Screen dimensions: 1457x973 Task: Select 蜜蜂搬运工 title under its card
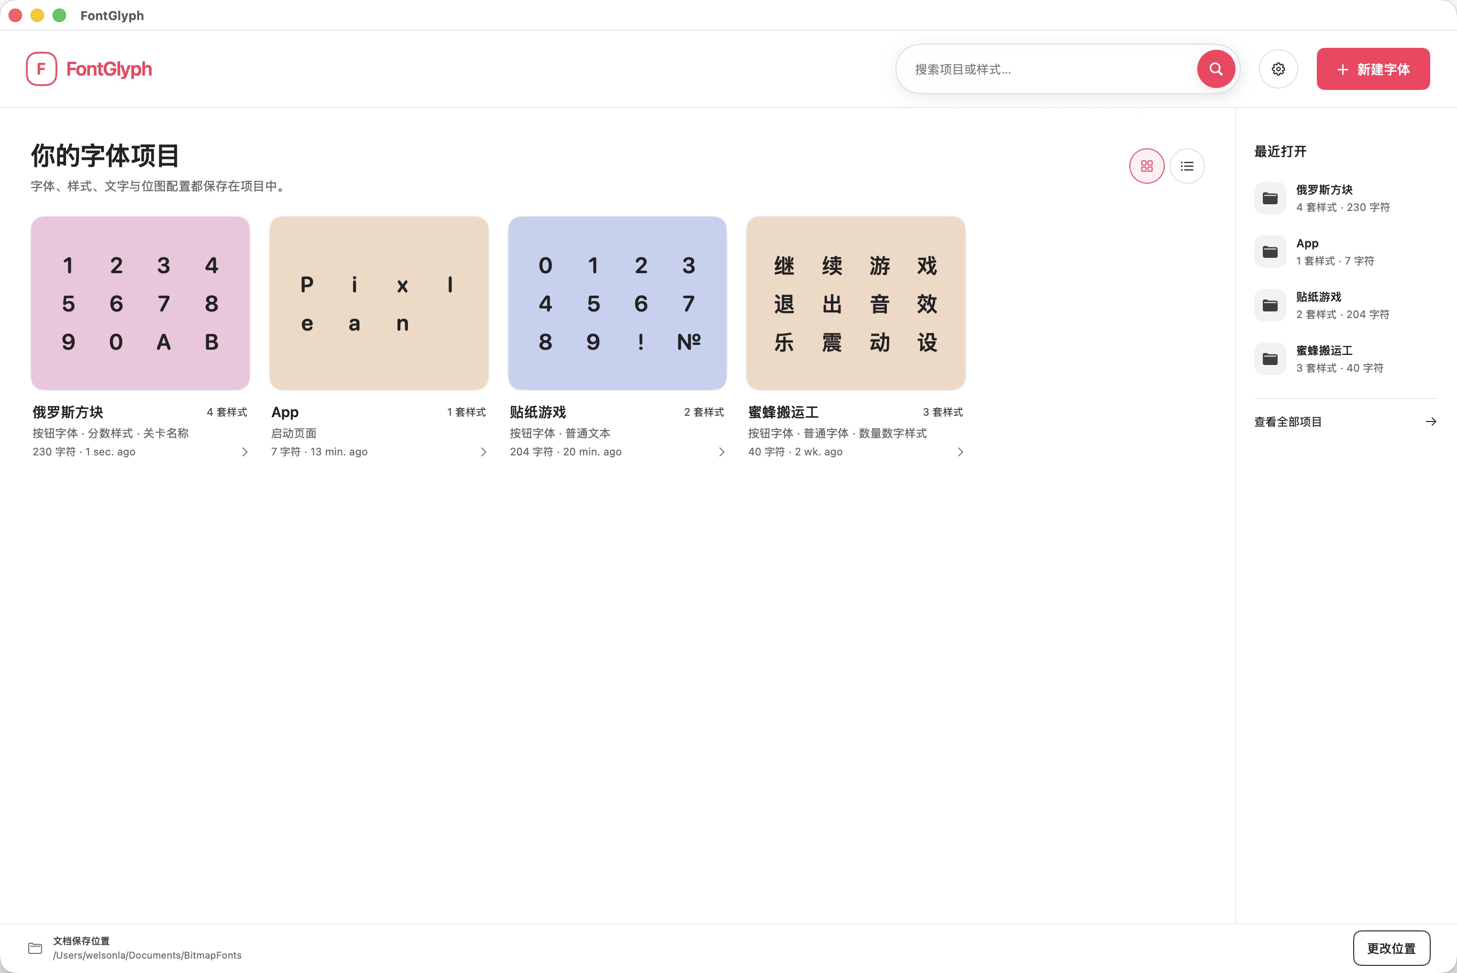[783, 412]
